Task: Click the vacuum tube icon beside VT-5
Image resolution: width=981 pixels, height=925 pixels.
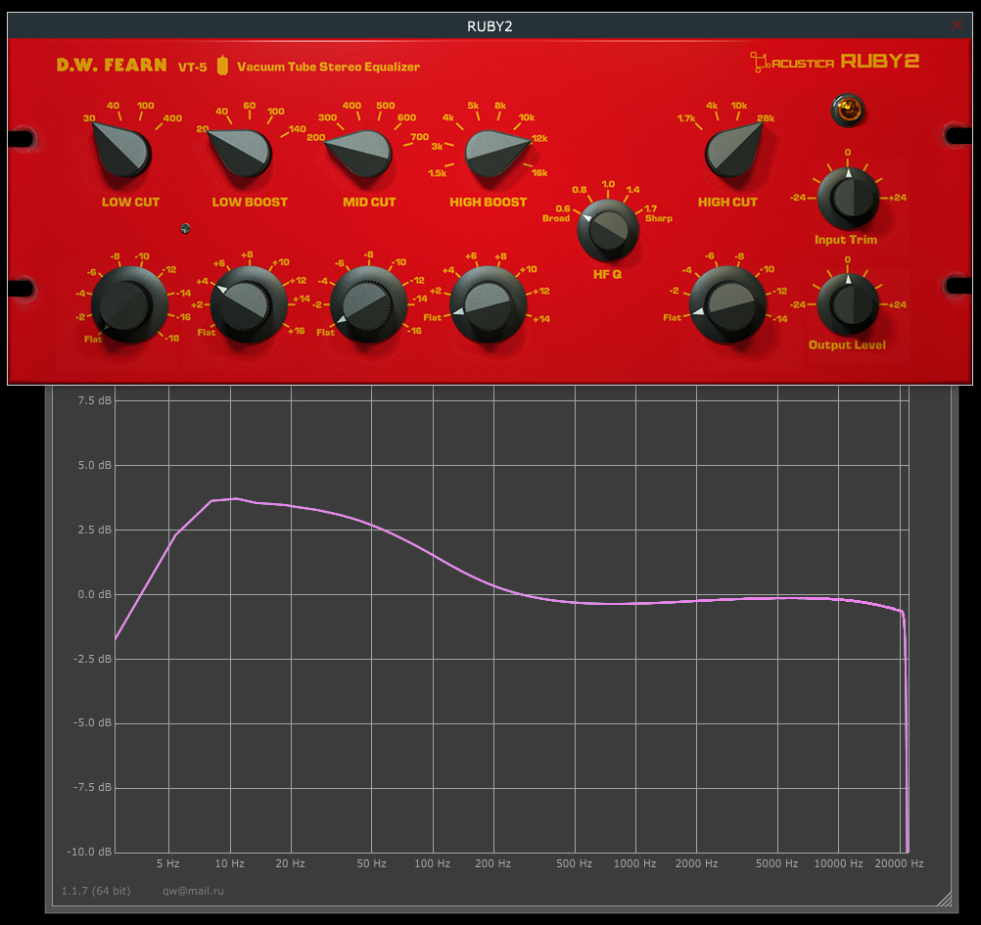Action: (222, 65)
